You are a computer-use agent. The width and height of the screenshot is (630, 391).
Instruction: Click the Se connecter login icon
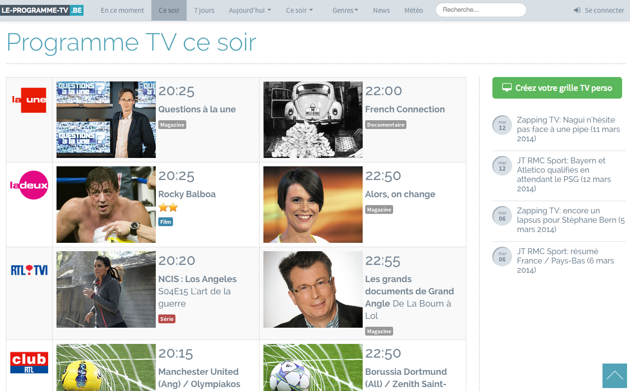click(x=577, y=10)
